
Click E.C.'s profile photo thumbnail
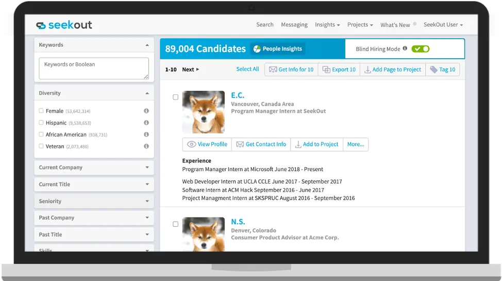204,112
